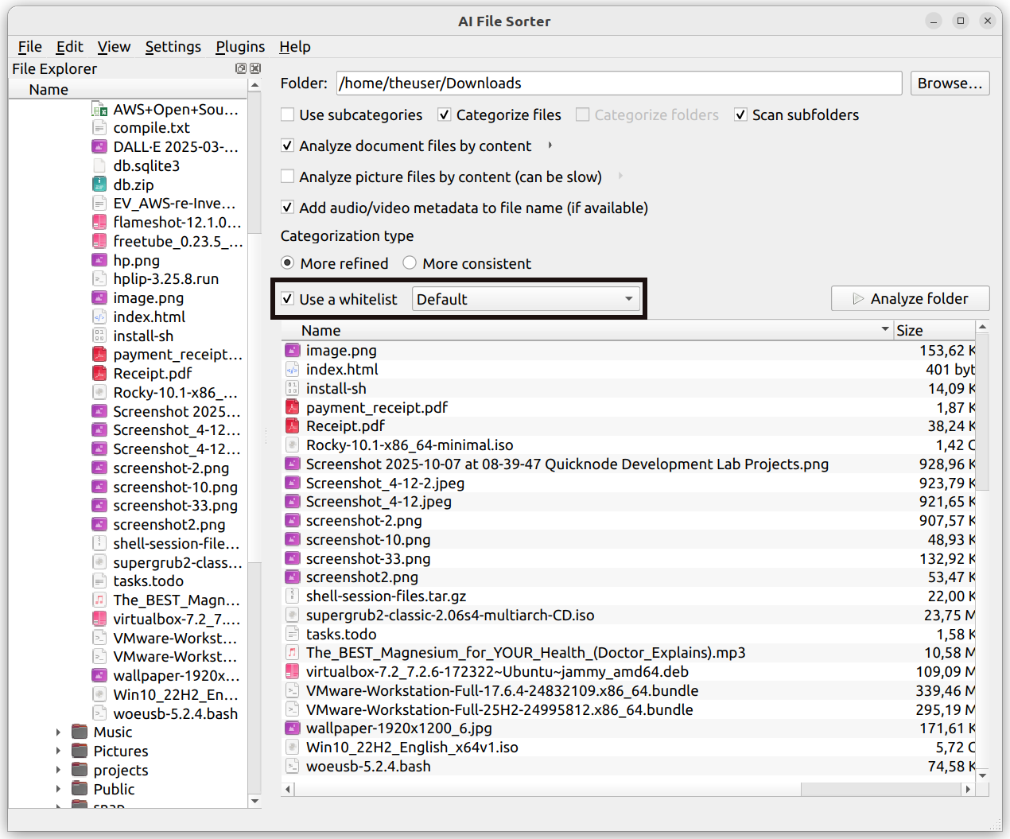Viewport: 1010px width, 839px height.
Task: Click the Browse button to pick a folder
Action: pos(950,83)
